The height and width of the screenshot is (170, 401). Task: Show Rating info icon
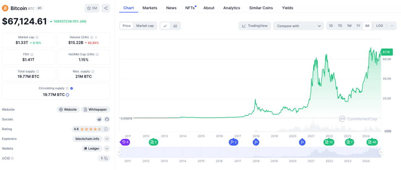pyautogui.click(x=106, y=129)
